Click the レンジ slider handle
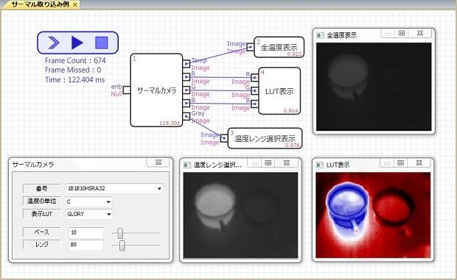This screenshot has height=280, width=457. click(122, 245)
